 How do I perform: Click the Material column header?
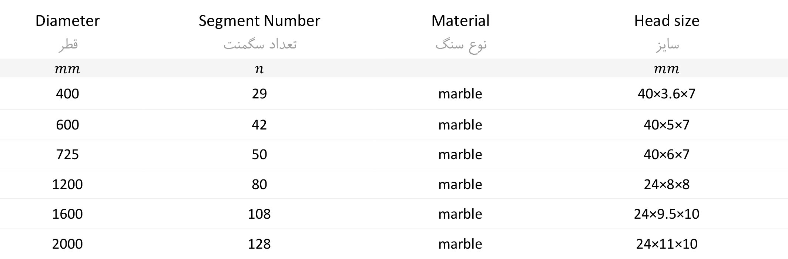460,21
